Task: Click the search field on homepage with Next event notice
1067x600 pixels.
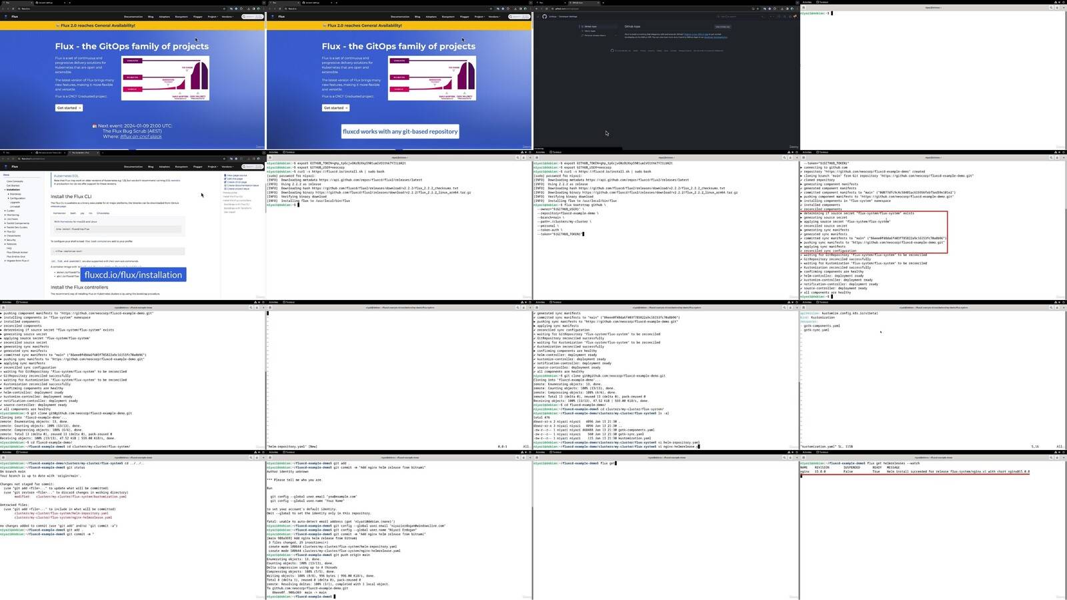Action: click(252, 17)
